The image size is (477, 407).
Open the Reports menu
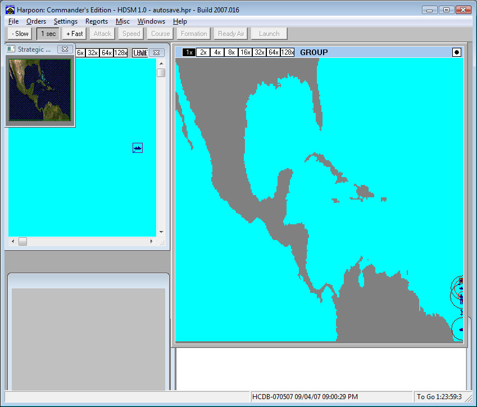pos(97,21)
